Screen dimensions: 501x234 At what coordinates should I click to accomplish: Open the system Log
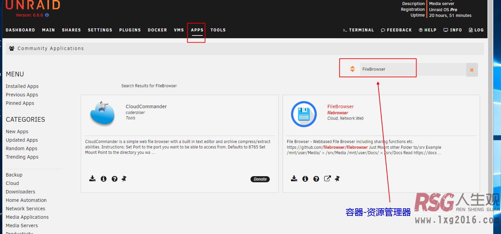(x=476, y=30)
